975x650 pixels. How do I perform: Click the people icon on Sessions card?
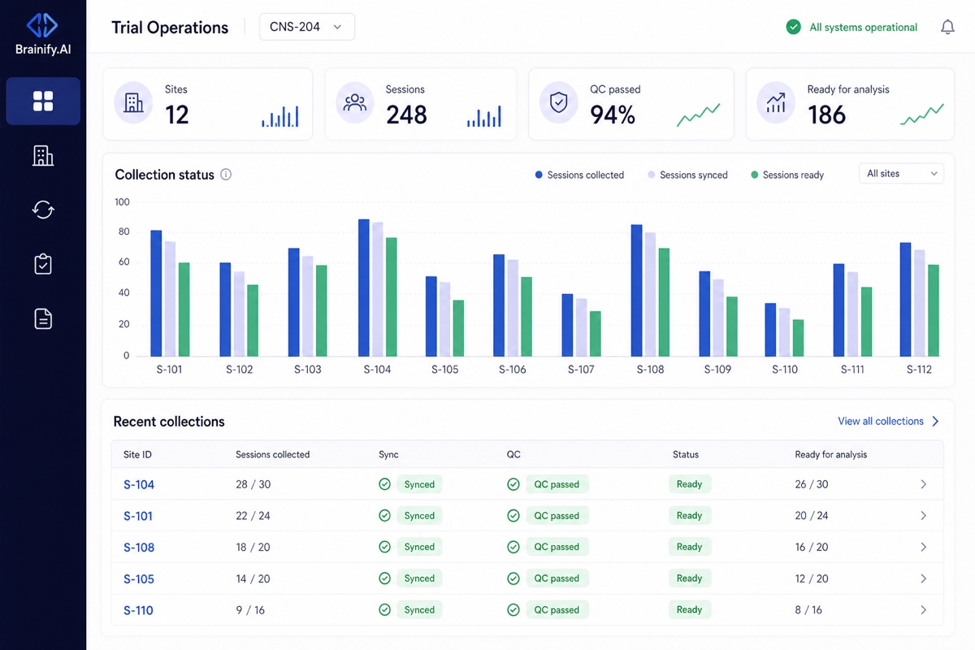click(355, 102)
